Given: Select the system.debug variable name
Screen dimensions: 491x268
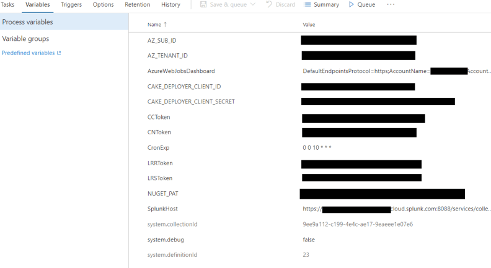Looking at the screenshot, I should click(166, 240).
